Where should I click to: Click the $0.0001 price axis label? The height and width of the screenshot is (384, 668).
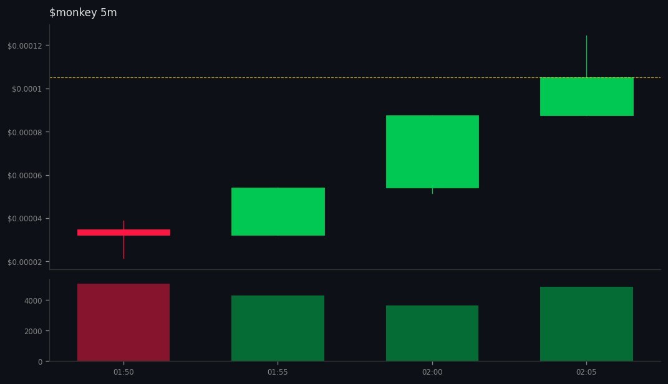(x=25, y=89)
